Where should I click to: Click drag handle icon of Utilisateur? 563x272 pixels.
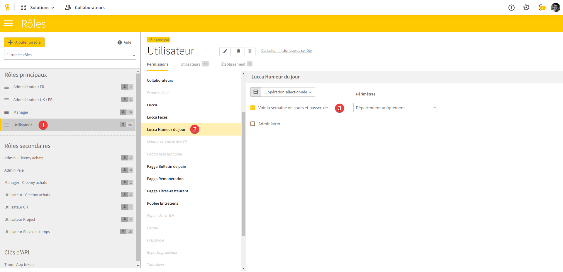[6, 125]
